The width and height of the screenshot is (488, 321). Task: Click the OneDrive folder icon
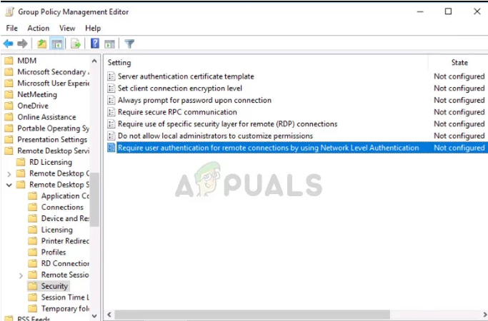[x=9, y=106]
